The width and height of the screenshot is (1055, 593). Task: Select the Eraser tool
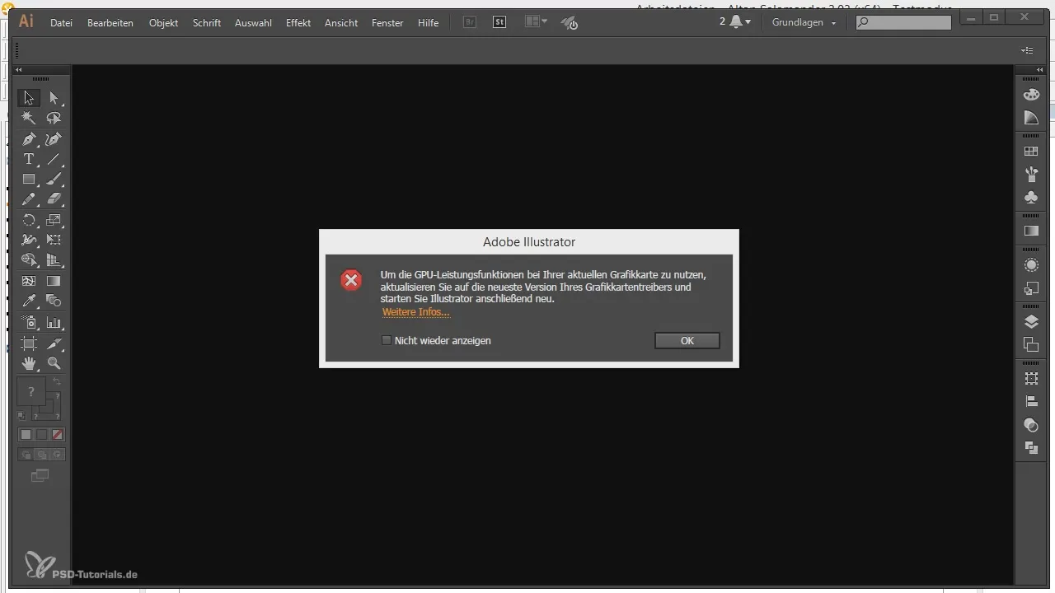pyautogui.click(x=54, y=199)
